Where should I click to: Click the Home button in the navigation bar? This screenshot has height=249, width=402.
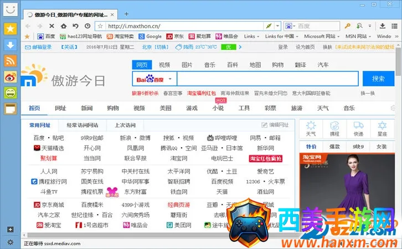(x=64, y=26)
